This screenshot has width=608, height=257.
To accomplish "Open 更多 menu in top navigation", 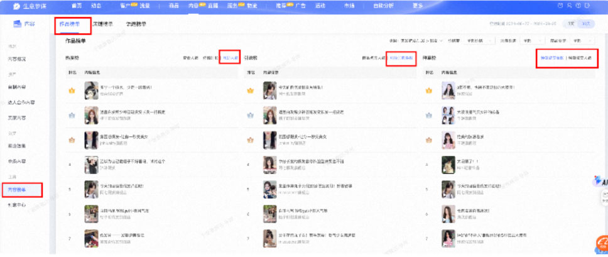I will tap(417, 6).
